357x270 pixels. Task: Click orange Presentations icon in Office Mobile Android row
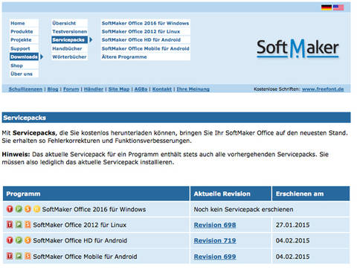28,256
